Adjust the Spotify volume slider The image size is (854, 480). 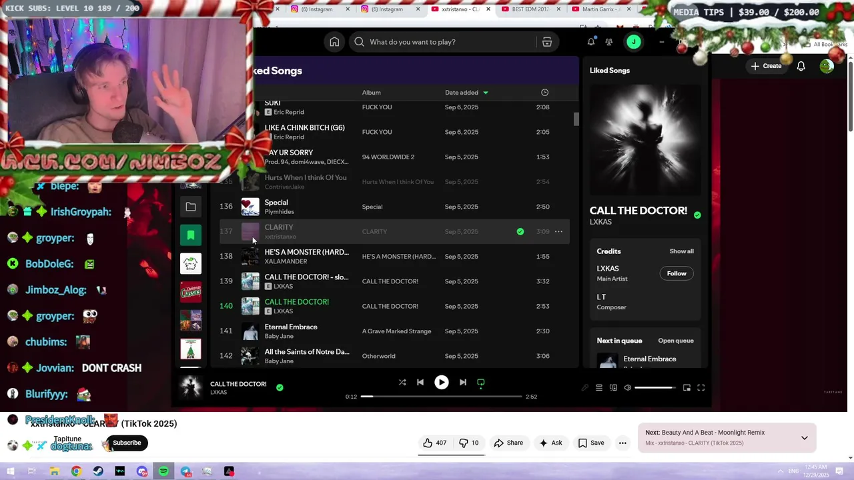pos(655,388)
